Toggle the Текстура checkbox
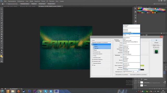Viewport: 167px width, 93px height. 94,48
